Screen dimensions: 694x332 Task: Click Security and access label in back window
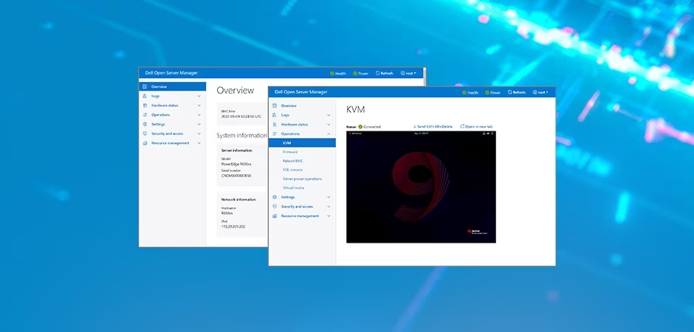point(168,134)
